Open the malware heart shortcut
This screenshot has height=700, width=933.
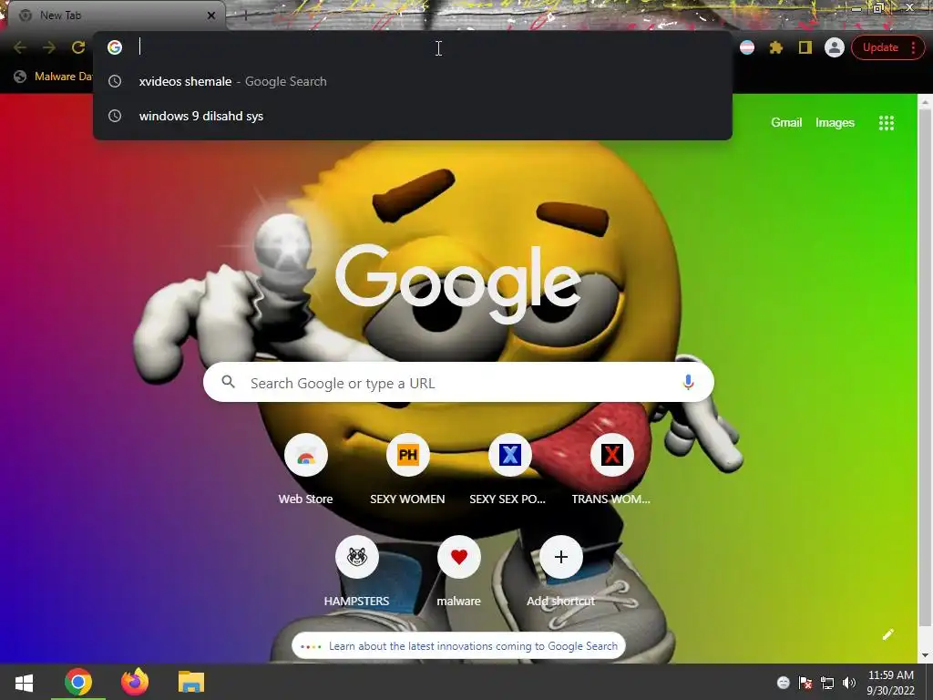459,572
